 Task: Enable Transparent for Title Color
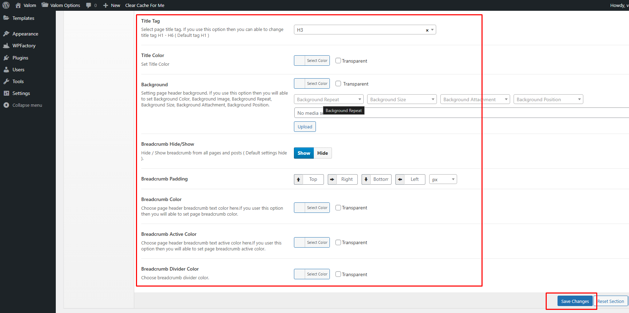338,61
